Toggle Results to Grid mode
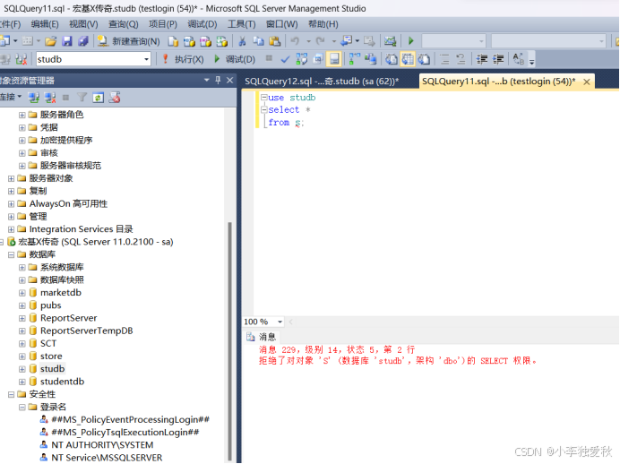Screen dimensions: 620x464 [x=408, y=59]
